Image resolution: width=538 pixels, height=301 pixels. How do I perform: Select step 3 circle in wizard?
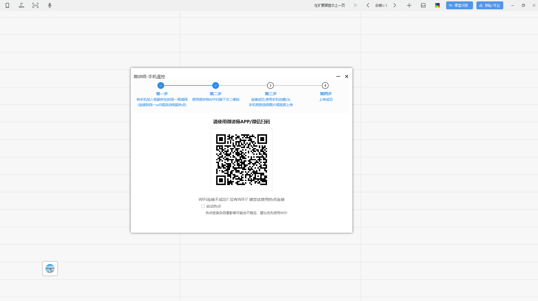(270, 85)
